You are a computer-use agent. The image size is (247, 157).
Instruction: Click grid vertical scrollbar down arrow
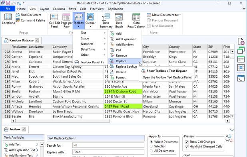coord(232,116)
